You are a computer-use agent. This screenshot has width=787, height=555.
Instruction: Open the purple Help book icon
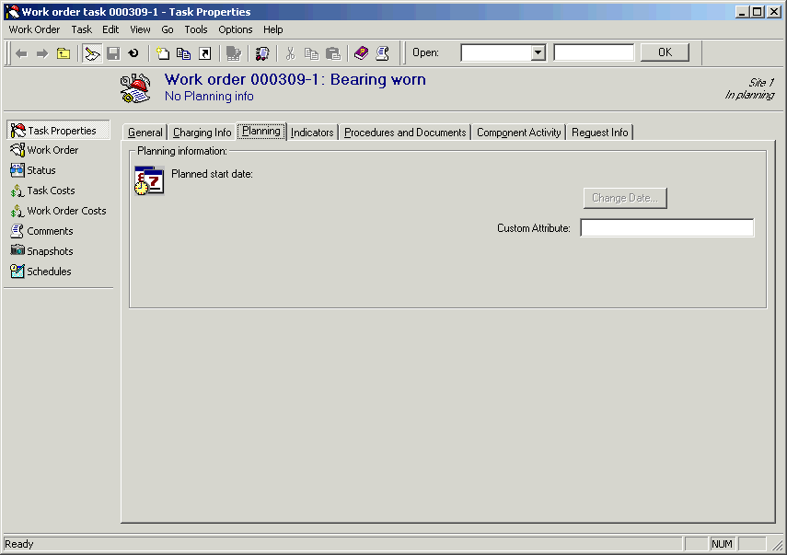[x=362, y=53]
